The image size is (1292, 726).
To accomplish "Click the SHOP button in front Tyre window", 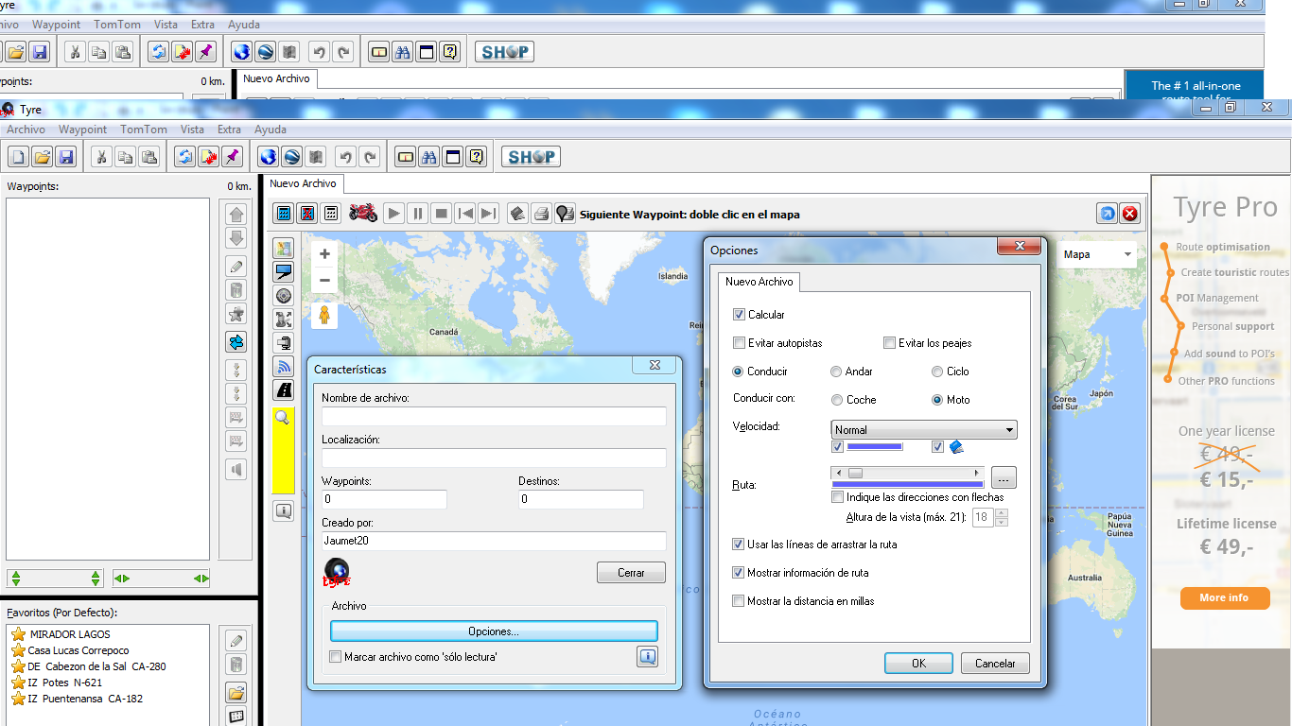I will (x=531, y=157).
